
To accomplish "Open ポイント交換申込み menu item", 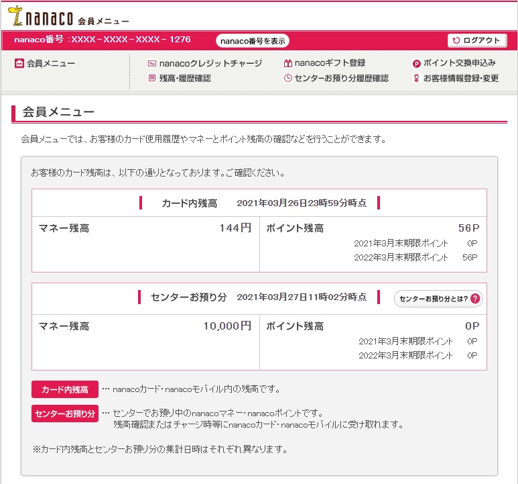I will pos(454,63).
